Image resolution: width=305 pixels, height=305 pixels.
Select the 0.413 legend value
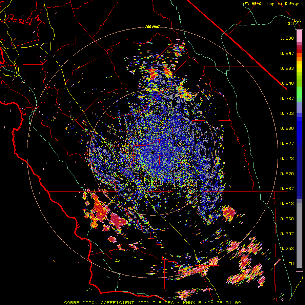coord(287,204)
